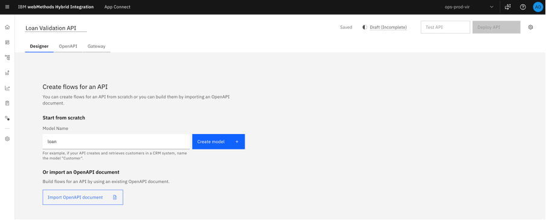Switch to the Designer tab
The image size is (546, 220).
pyautogui.click(x=39, y=46)
